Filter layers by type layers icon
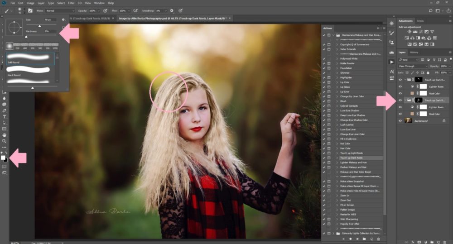This screenshot has height=244, width=453. click(x=434, y=60)
